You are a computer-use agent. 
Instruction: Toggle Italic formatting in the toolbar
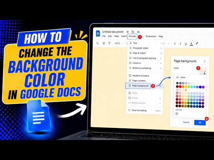pyautogui.click(x=180, y=44)
